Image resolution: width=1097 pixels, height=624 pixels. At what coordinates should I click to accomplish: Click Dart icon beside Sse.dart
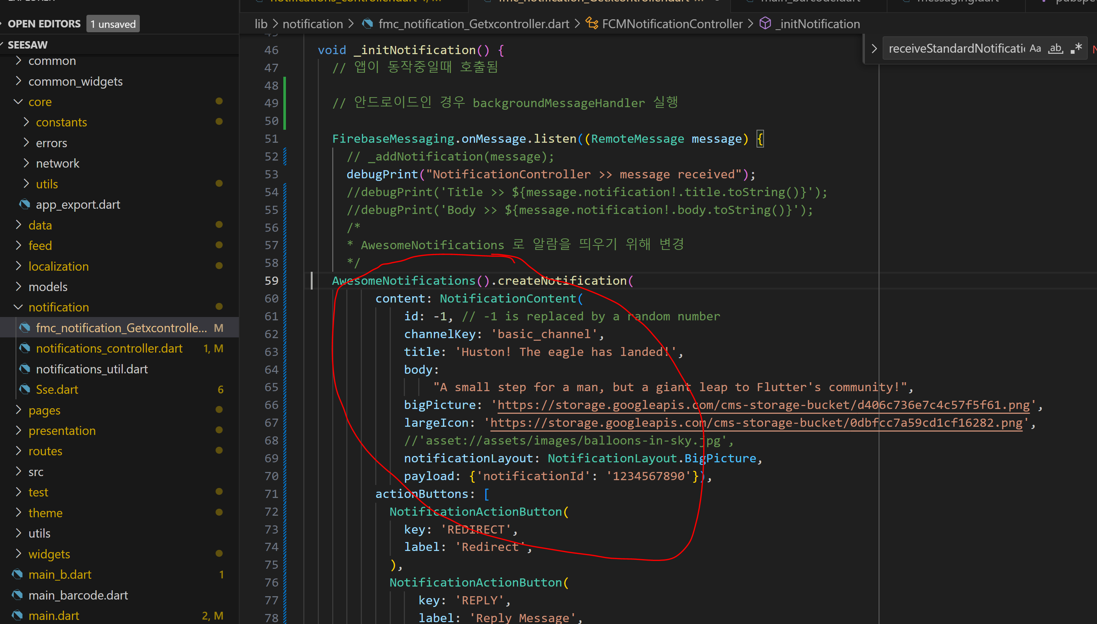[x=25, y=390]
